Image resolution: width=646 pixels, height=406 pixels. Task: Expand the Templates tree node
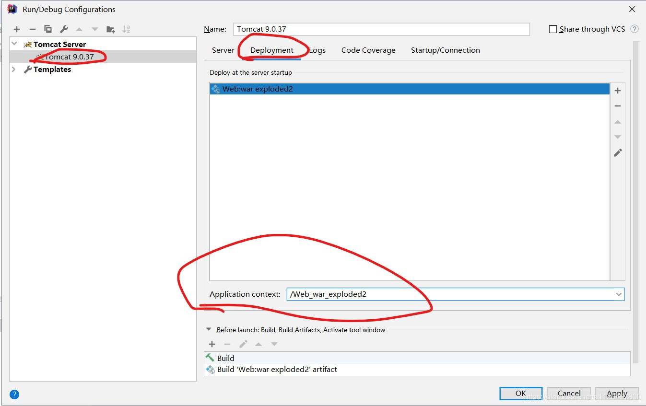pyautogui.click(x=14, y=69)
